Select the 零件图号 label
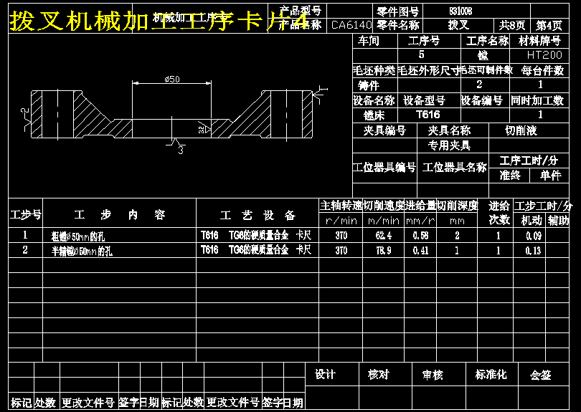The height and width of the screenshot is (412, 581). pos(397,11)
